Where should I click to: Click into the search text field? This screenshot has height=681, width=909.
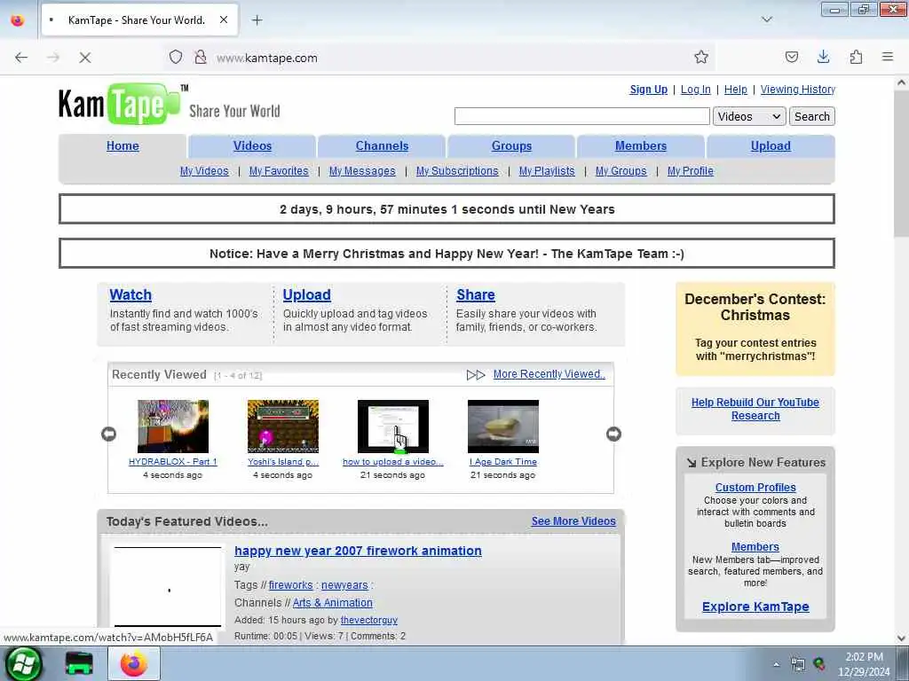tap(582, 116)
